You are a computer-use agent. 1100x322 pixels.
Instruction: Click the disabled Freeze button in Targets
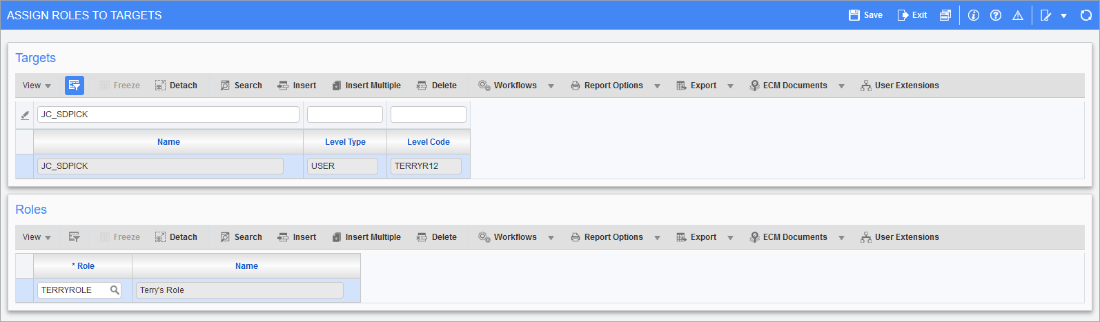pyautogui.click(x=120, y=85)
